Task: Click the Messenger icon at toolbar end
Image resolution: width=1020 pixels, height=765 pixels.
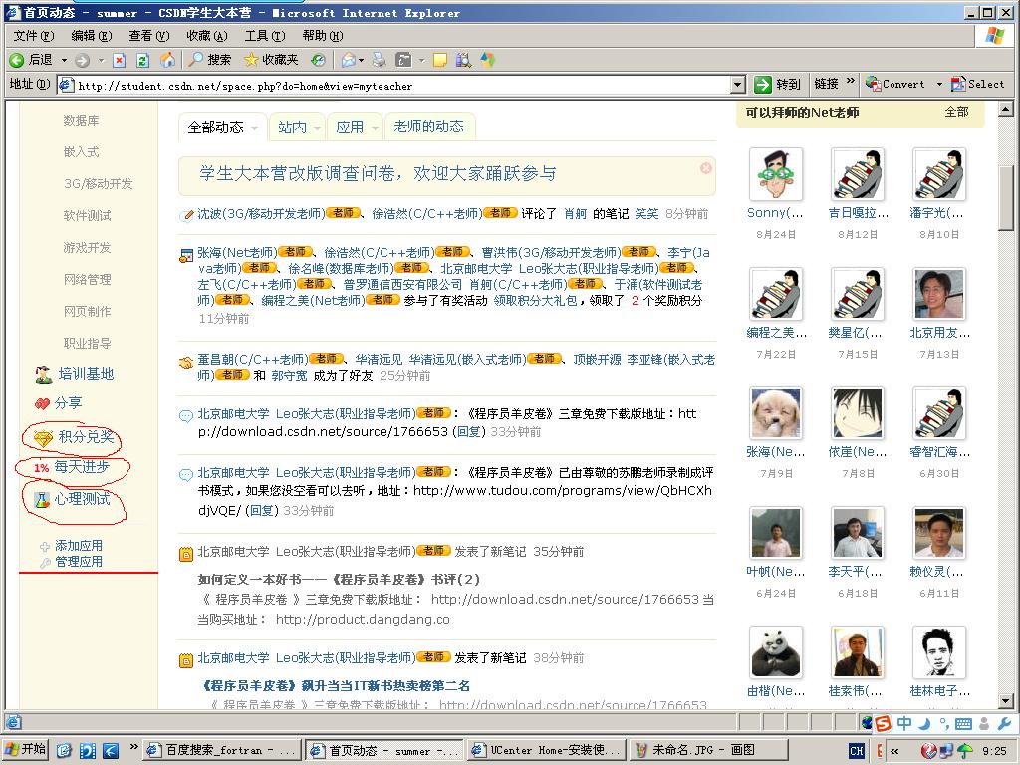Action: coord(487,60)
